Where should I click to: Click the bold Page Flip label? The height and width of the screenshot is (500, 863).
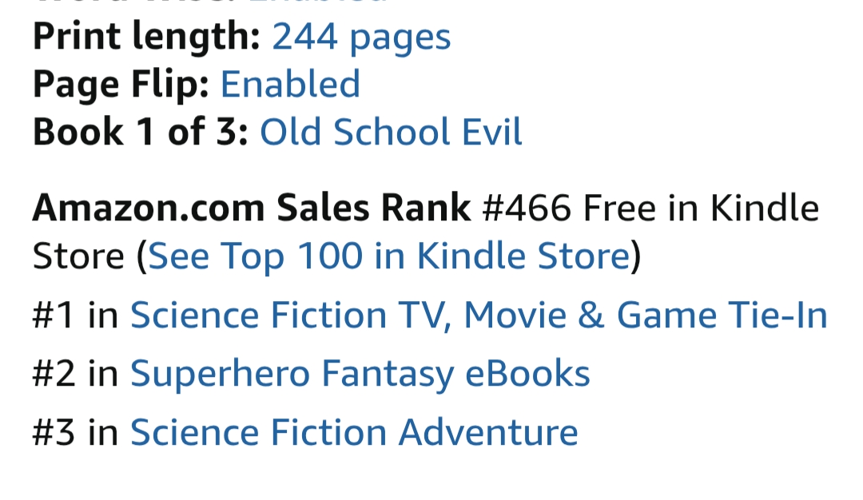[x=121, y=85]
